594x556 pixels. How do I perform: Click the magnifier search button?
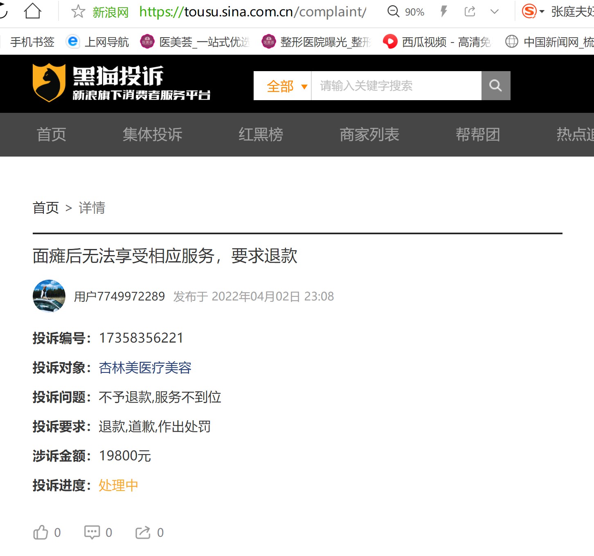496,86
